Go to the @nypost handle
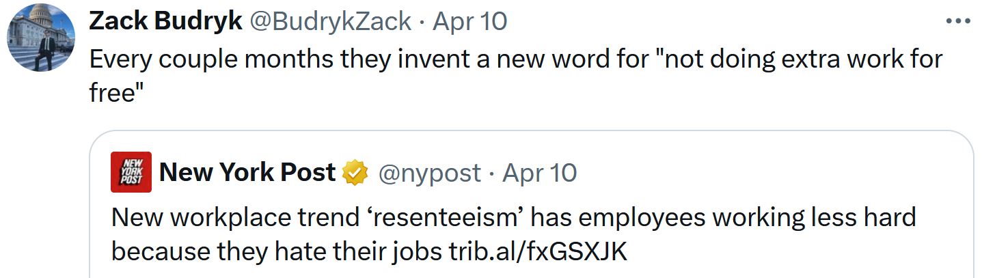The width and height of the screenshot is (982, 278). click(x=429, y=173)
